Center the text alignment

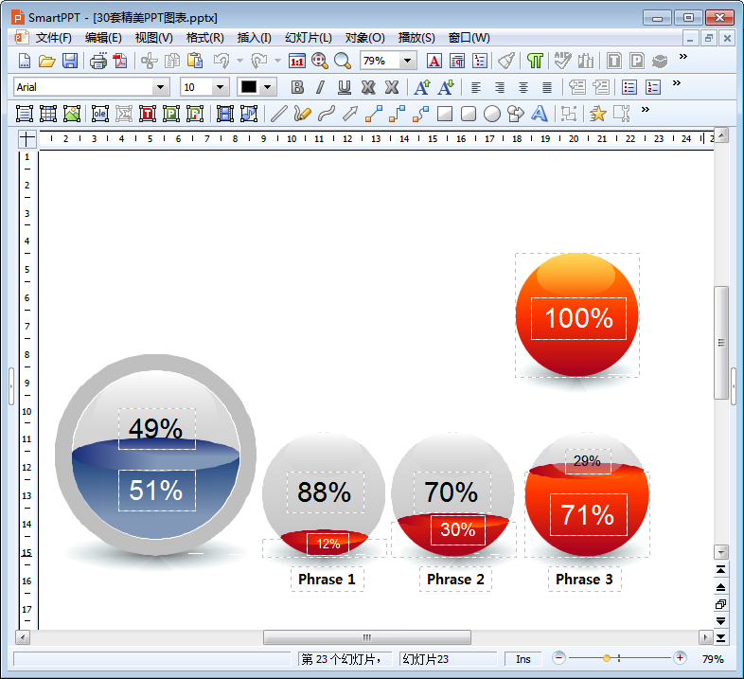click(523, 87)
